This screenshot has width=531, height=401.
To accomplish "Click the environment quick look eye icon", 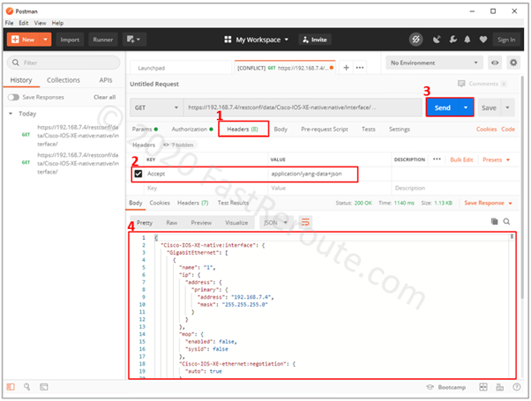I will [x=495, y=63].
